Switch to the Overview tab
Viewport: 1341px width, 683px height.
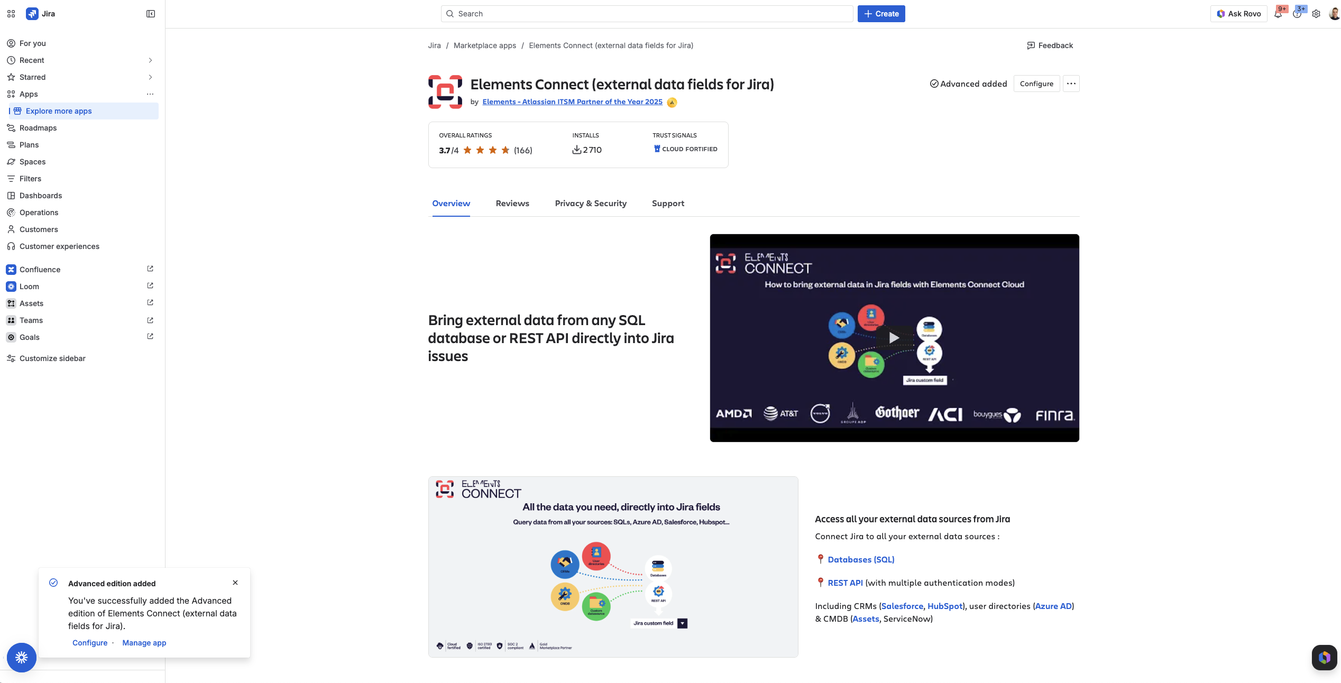coord(451,204)
